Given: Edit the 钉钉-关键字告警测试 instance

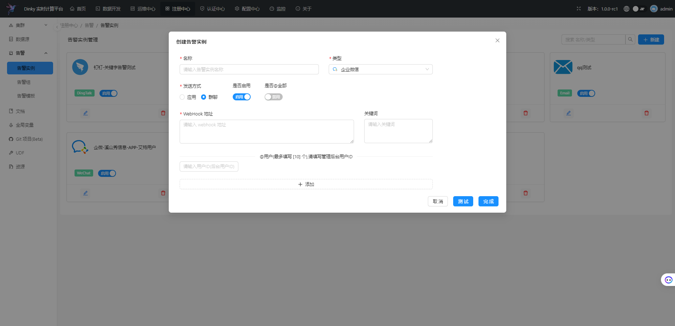Looking at the screenshot, I should click(85, 113).
